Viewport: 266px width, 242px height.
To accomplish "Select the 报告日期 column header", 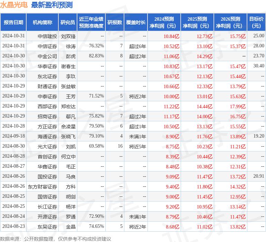I will pos(13,22).
